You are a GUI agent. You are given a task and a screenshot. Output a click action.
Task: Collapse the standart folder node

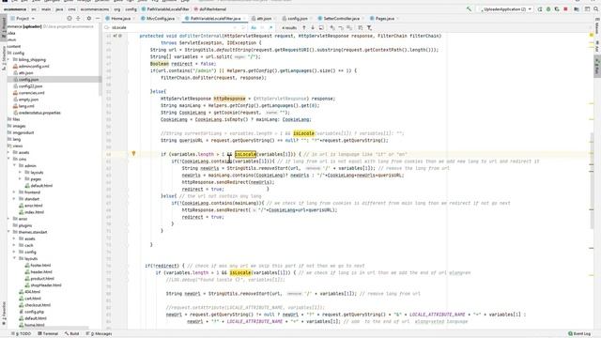point(15,199)
